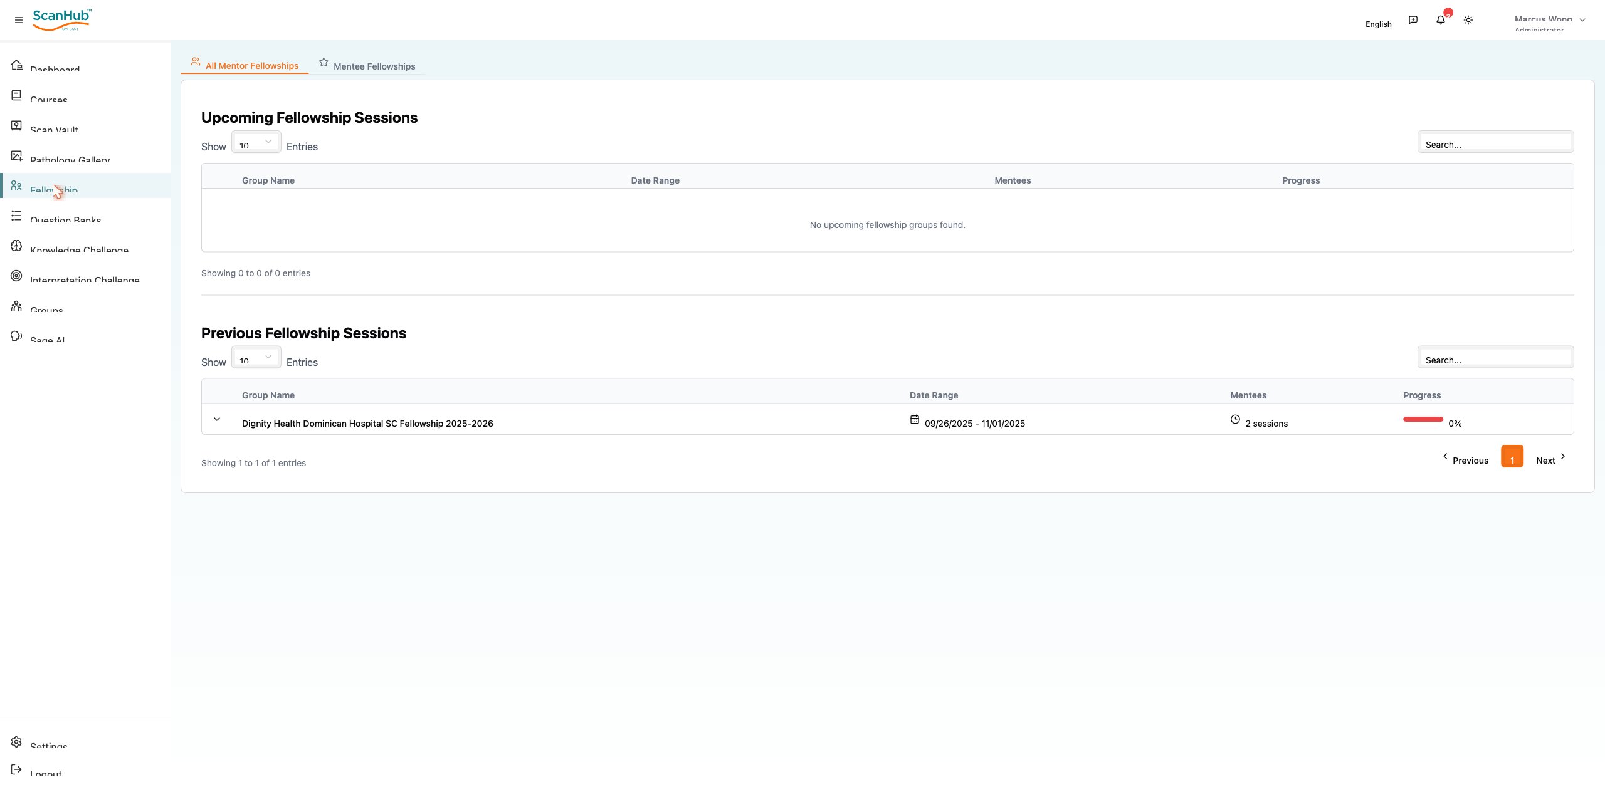Click the calendar icon by 09/26/2025
The height and width of the screenshot is (797, 1605).
(915, 419)
